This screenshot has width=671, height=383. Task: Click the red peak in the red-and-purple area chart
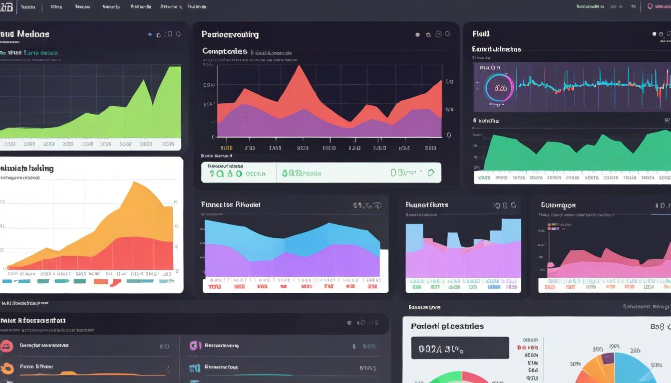299,69
